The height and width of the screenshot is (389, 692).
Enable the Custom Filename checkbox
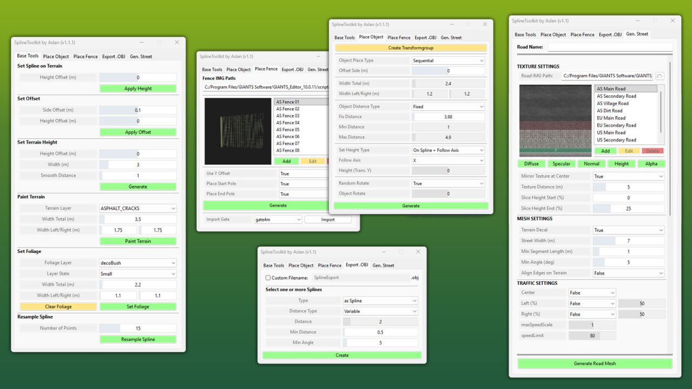(x=269, y=278)
